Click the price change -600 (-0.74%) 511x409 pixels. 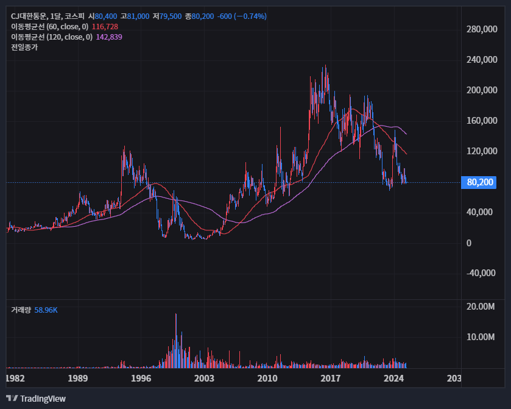coord(242,16)
